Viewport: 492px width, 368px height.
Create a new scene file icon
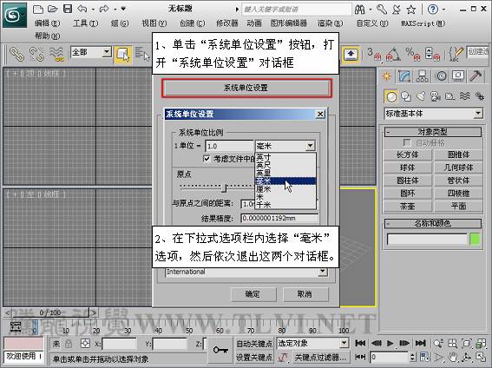tap(38, 9)
